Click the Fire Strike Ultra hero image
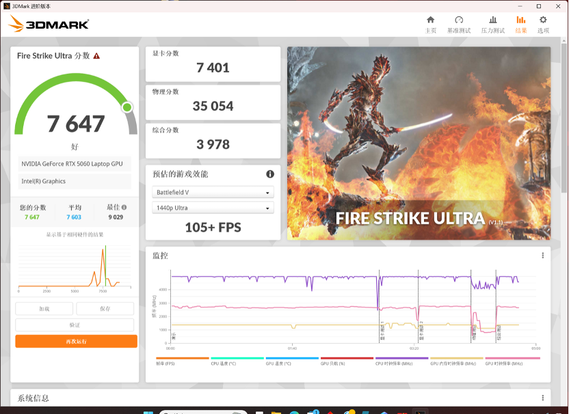The height and width of the screenshot is (414, 569). click(x=419, y=143)
